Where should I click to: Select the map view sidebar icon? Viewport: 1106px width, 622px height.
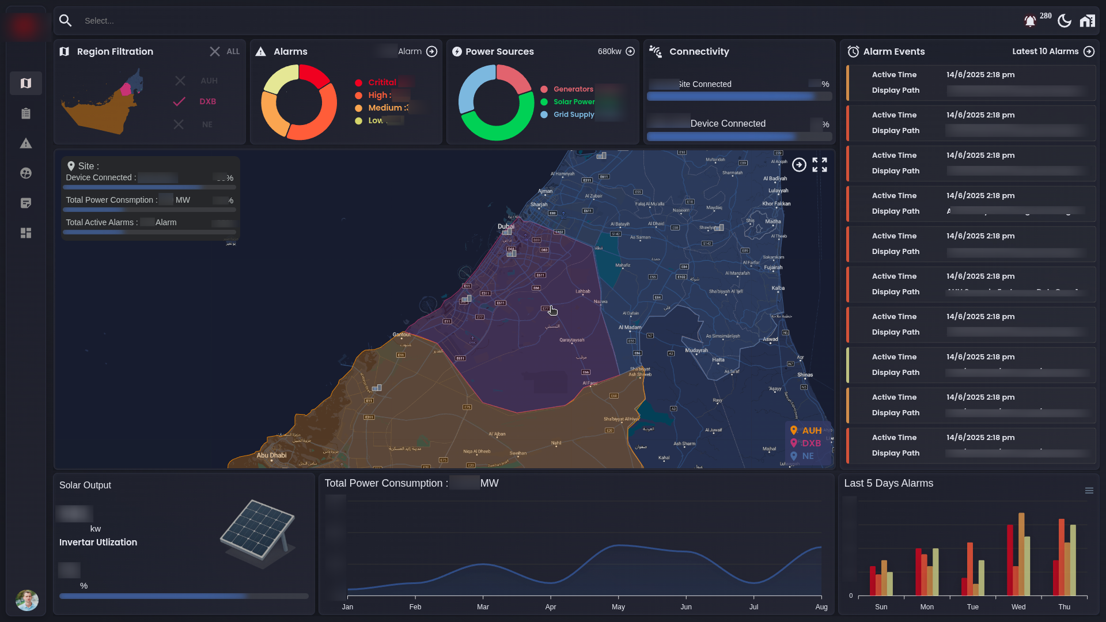[26, 84]
